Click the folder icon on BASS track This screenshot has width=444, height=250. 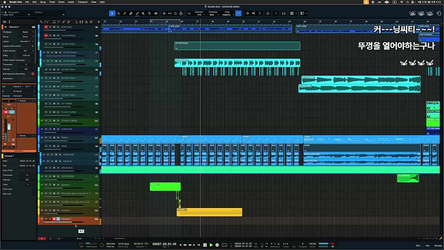click(x=96, y=146)
